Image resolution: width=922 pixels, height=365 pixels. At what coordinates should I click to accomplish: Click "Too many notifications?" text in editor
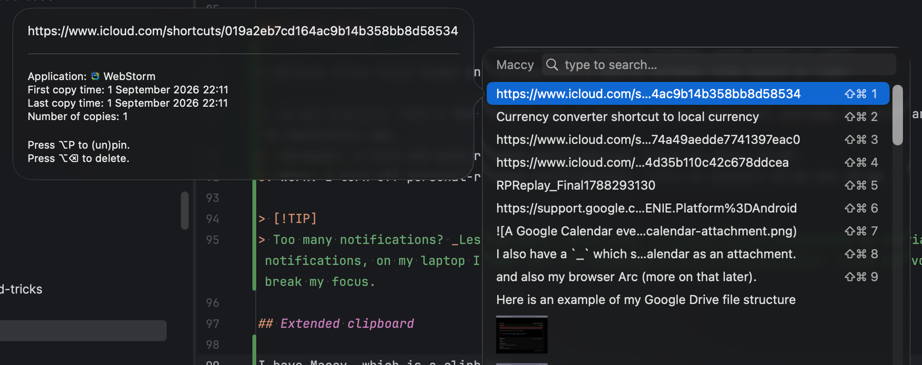pyautogui.click(x=358, y=240)
